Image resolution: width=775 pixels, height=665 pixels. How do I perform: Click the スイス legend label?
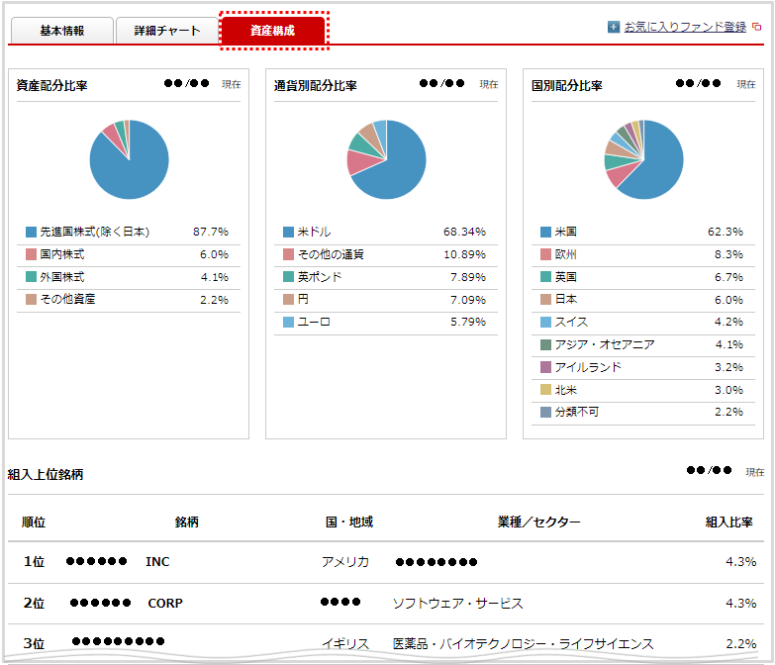point(571,323)
